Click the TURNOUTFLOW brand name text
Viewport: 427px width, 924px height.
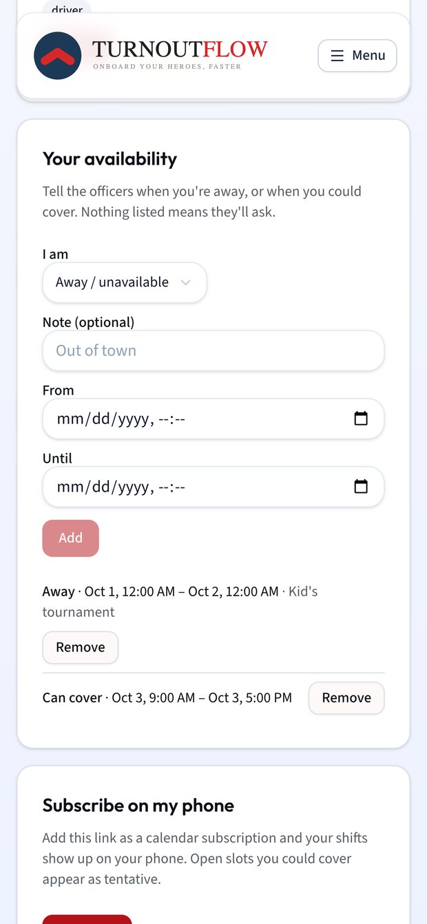(x=180, y=50)
